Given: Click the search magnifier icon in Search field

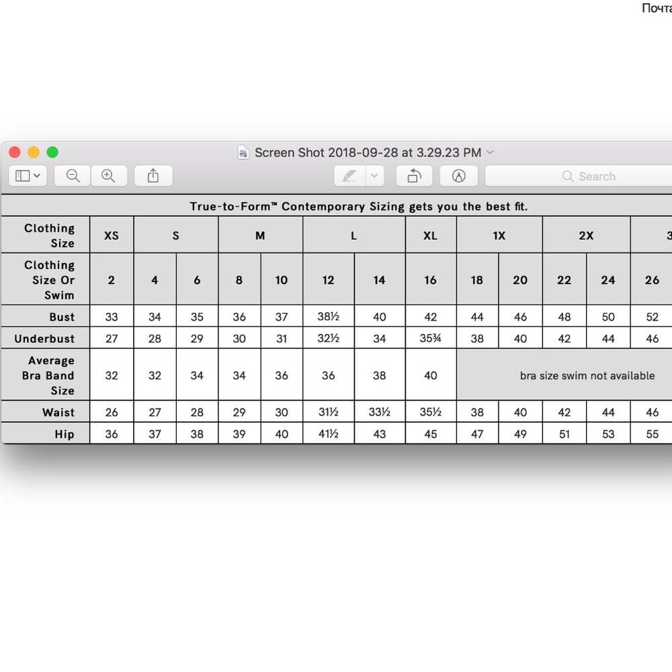Looking at the screenshot, I should [568, 176].
